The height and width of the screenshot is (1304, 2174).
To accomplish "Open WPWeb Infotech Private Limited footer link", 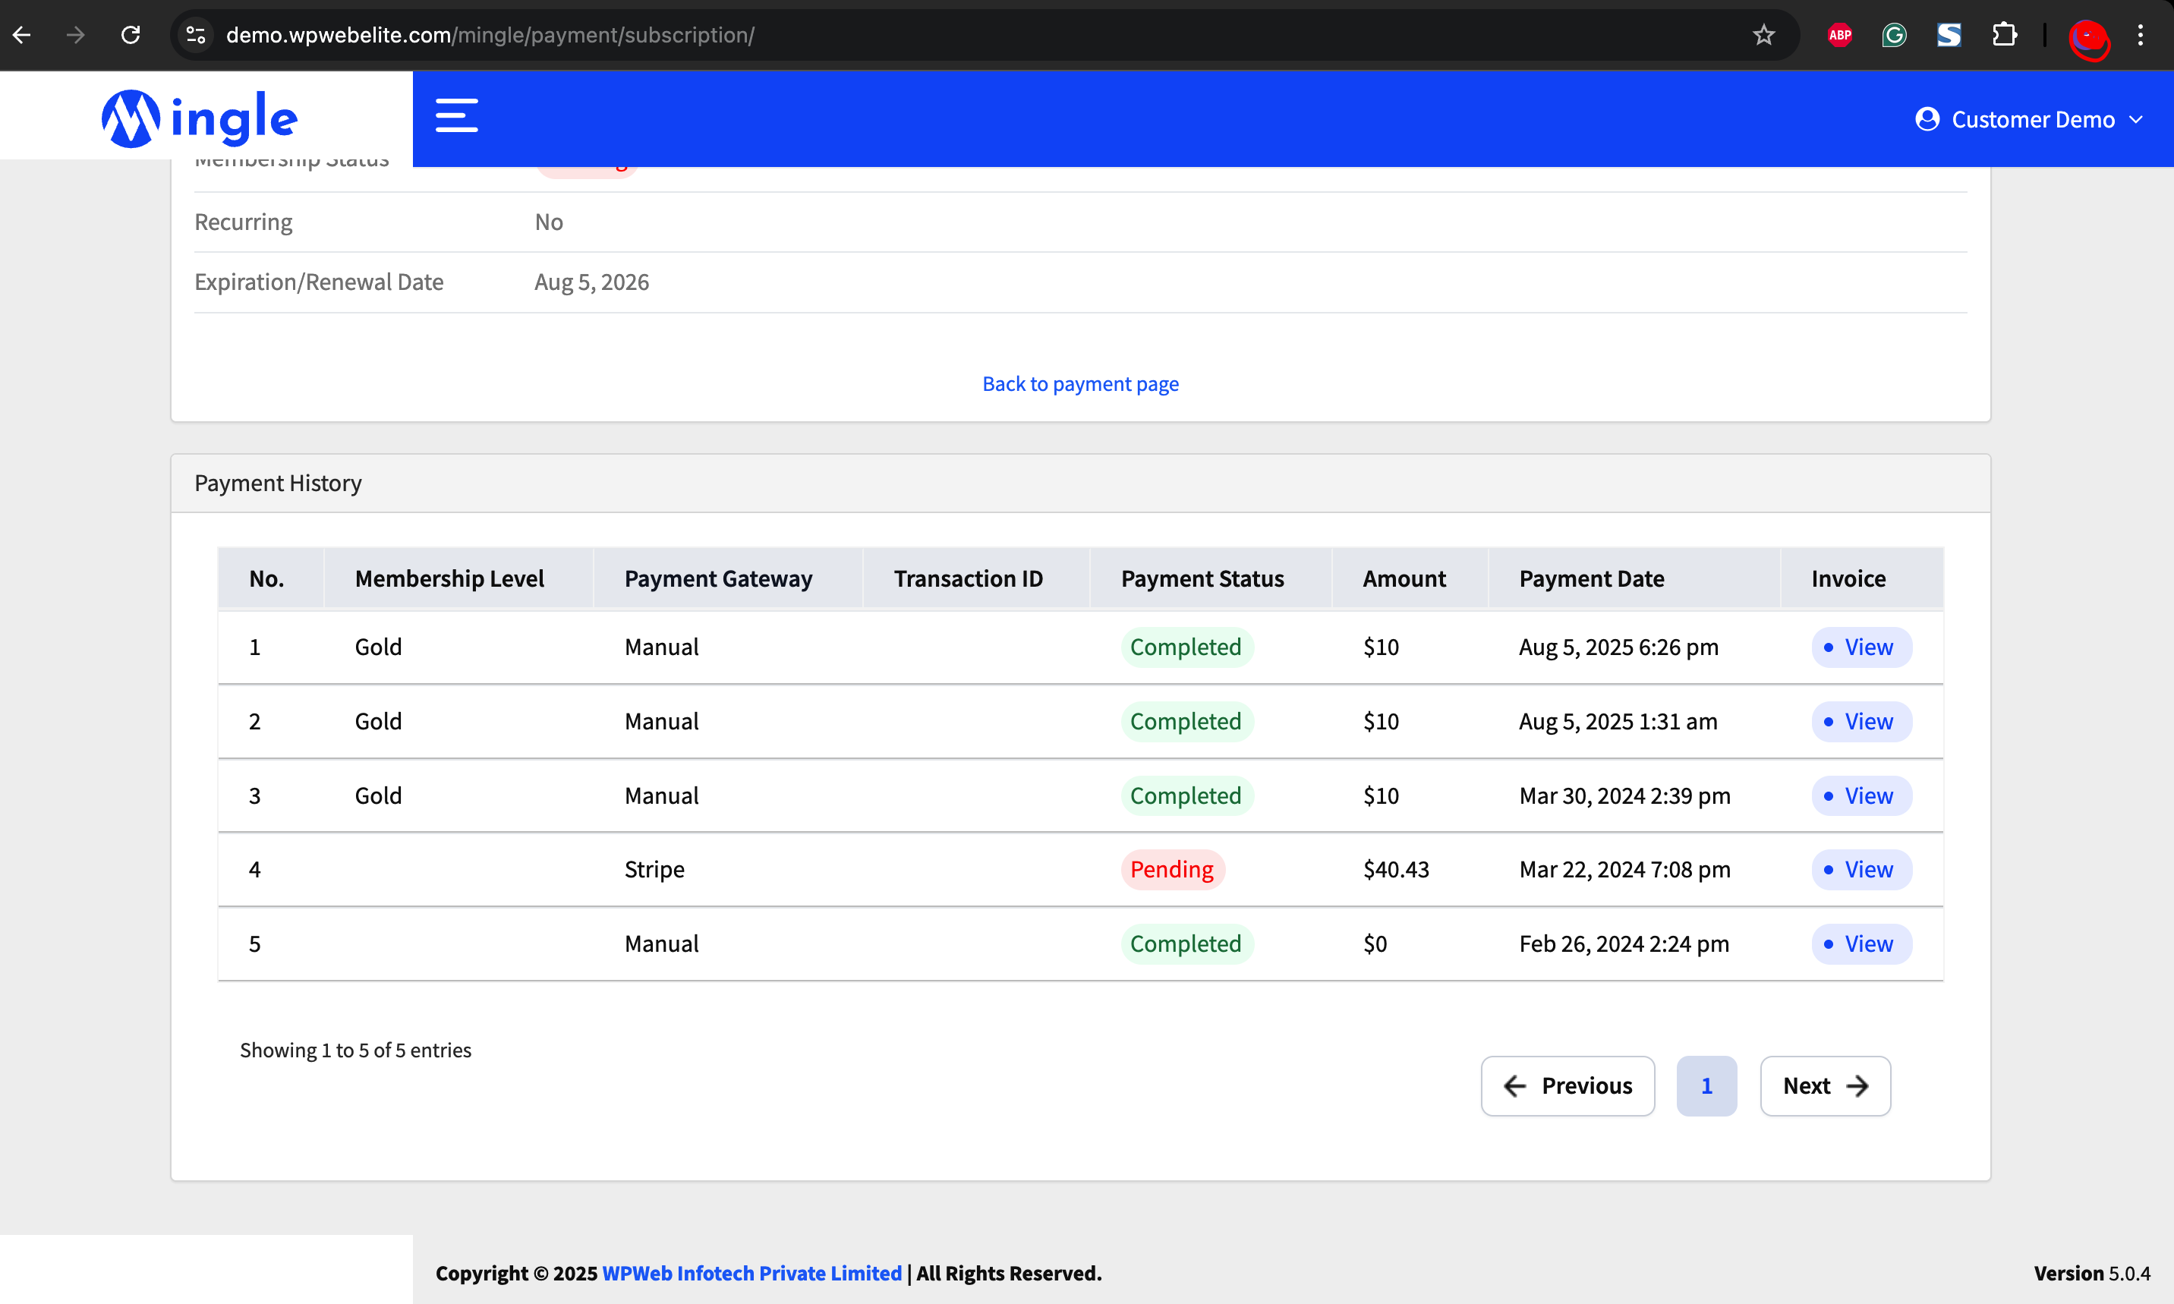I will (x=751, y=1273).
